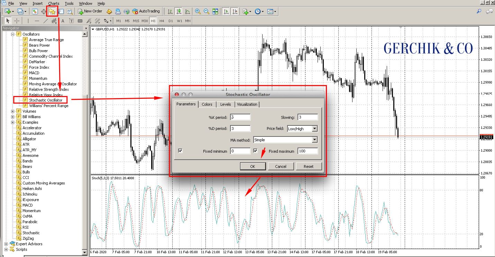
Task: Select the Candlestick chart icon
Action: click(179, 11)
